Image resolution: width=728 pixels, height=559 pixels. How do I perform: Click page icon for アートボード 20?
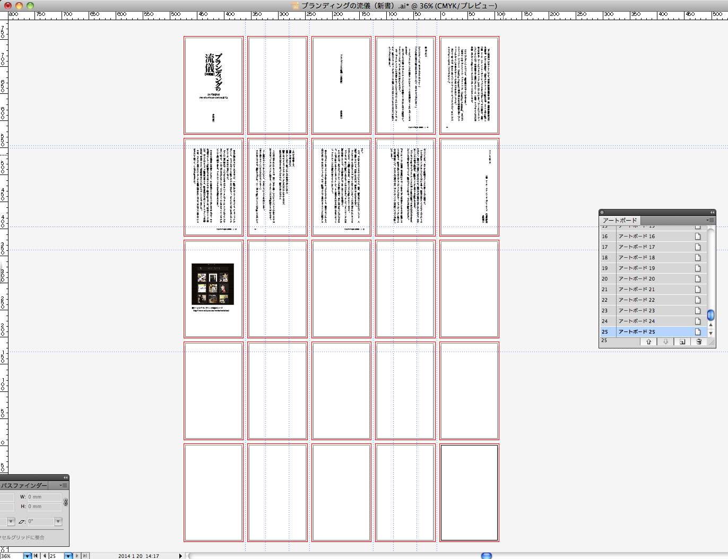pos(698,278)
